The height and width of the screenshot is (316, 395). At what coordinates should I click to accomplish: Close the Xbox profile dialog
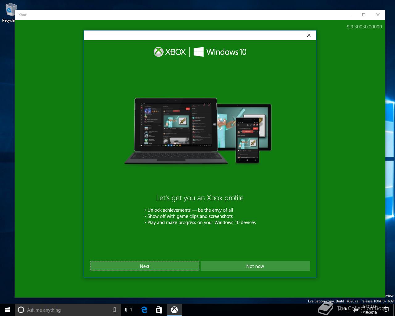pos(309,35)
